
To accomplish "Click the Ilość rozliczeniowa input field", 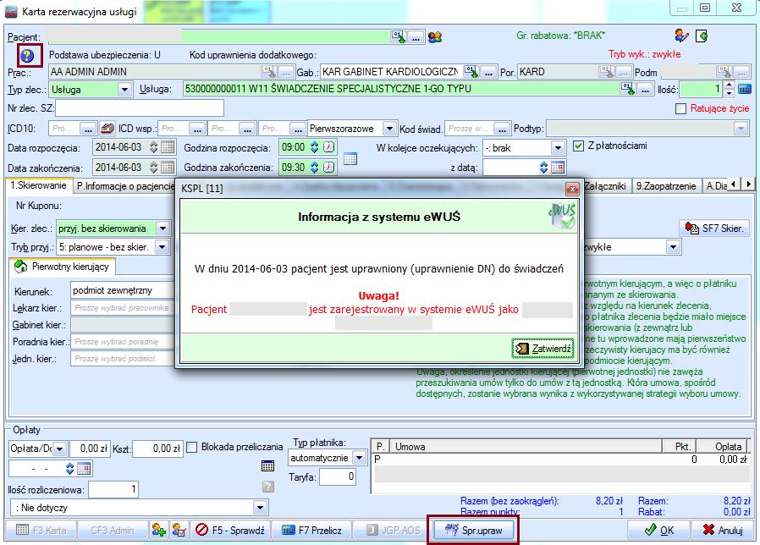I will click(x=113, y=490).
